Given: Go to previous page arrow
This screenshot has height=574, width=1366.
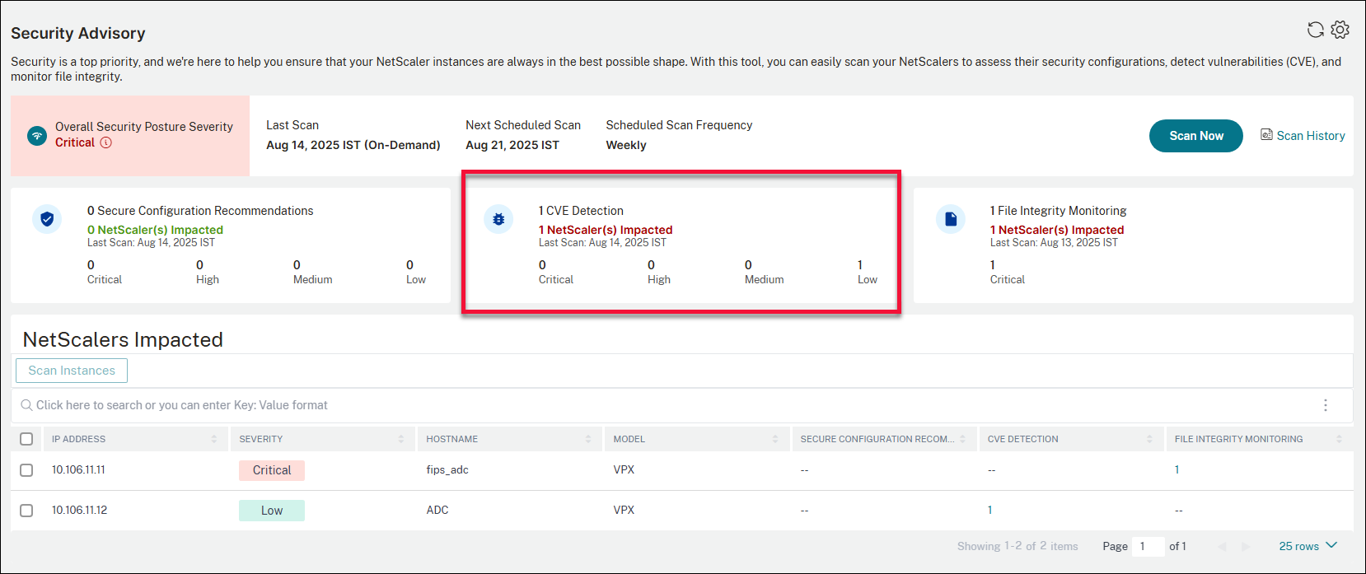Looking at the screenshot, I should pos(1222,547).
